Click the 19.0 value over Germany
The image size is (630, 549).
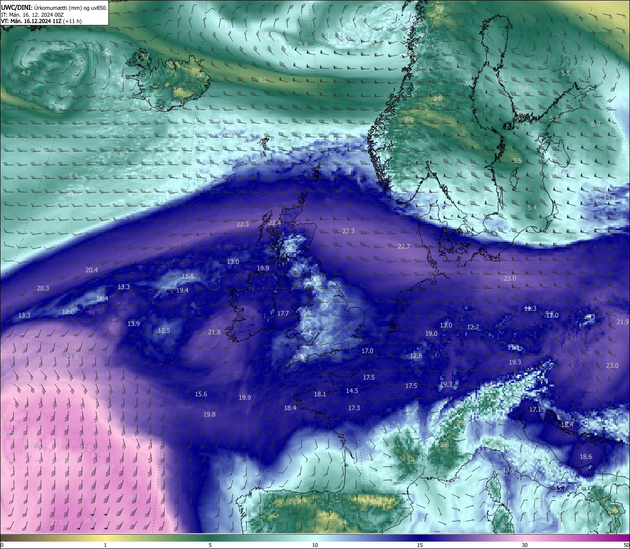[431, 333]
